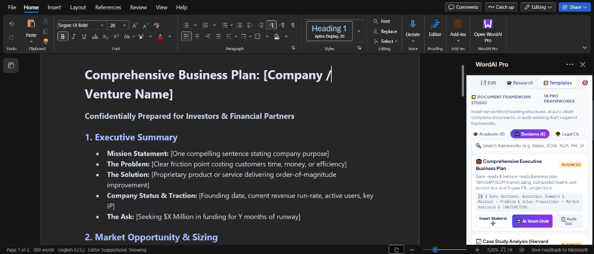This screenshot has width=594, height=254.
Task: Switch to the View tab
Action: click(x=162, y=7)
